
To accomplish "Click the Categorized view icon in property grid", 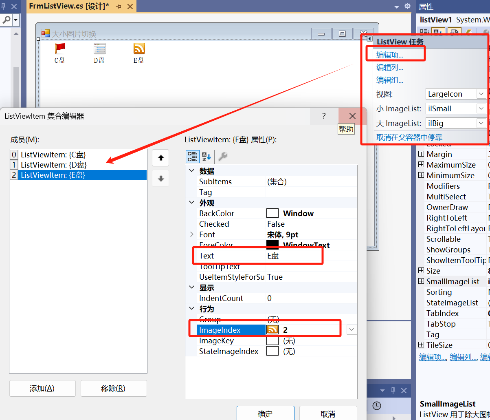I will click(192, 157).
